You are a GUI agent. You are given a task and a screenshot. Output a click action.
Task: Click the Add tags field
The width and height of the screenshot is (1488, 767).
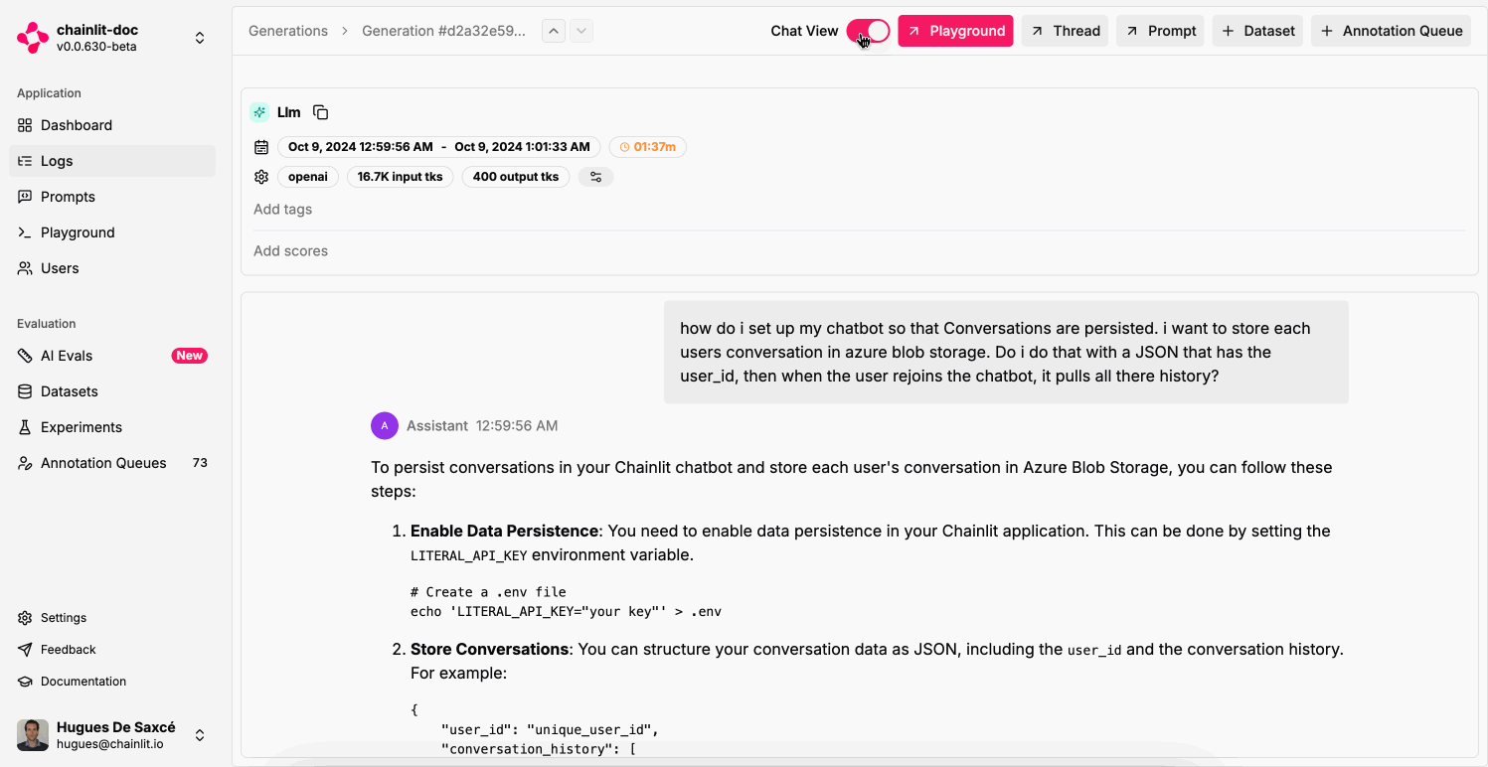(282, 209)
